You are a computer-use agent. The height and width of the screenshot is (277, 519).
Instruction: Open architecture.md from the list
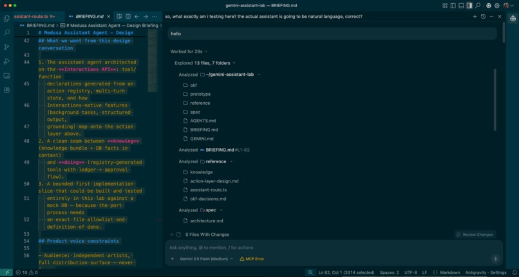click(x=203, y=220)
